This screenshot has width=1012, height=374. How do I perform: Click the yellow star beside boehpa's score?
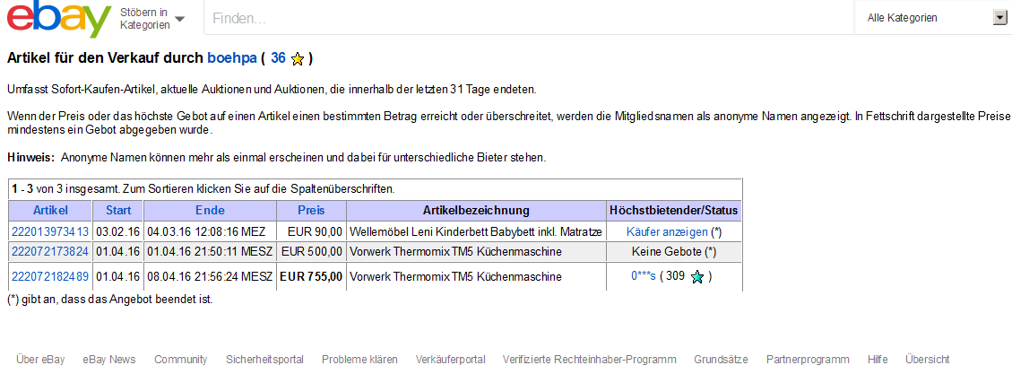coord(298,59)
